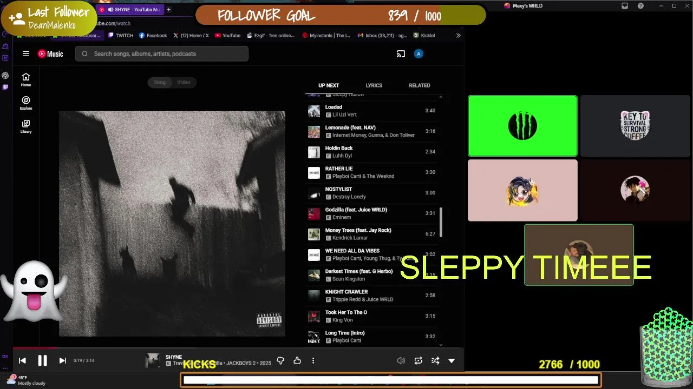Skip to the next track
Viewport: 693px width, 389px height.
[x=62, y=360]
